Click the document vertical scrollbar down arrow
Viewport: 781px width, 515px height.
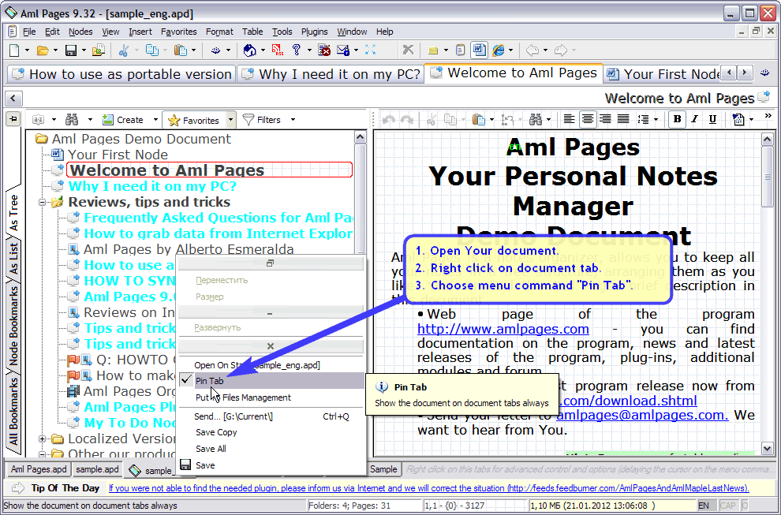tap(767, 448)
